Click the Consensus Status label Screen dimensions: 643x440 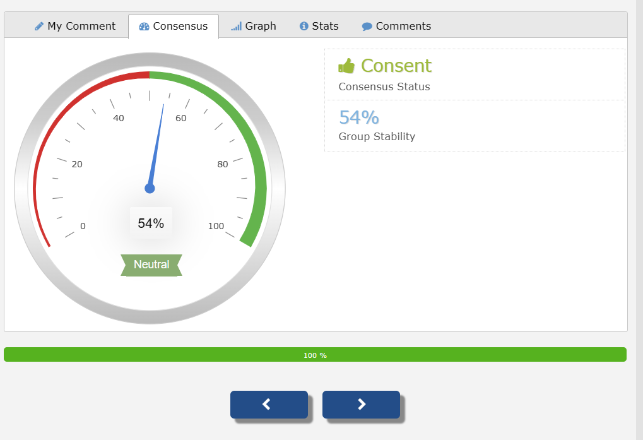point(384,86)
